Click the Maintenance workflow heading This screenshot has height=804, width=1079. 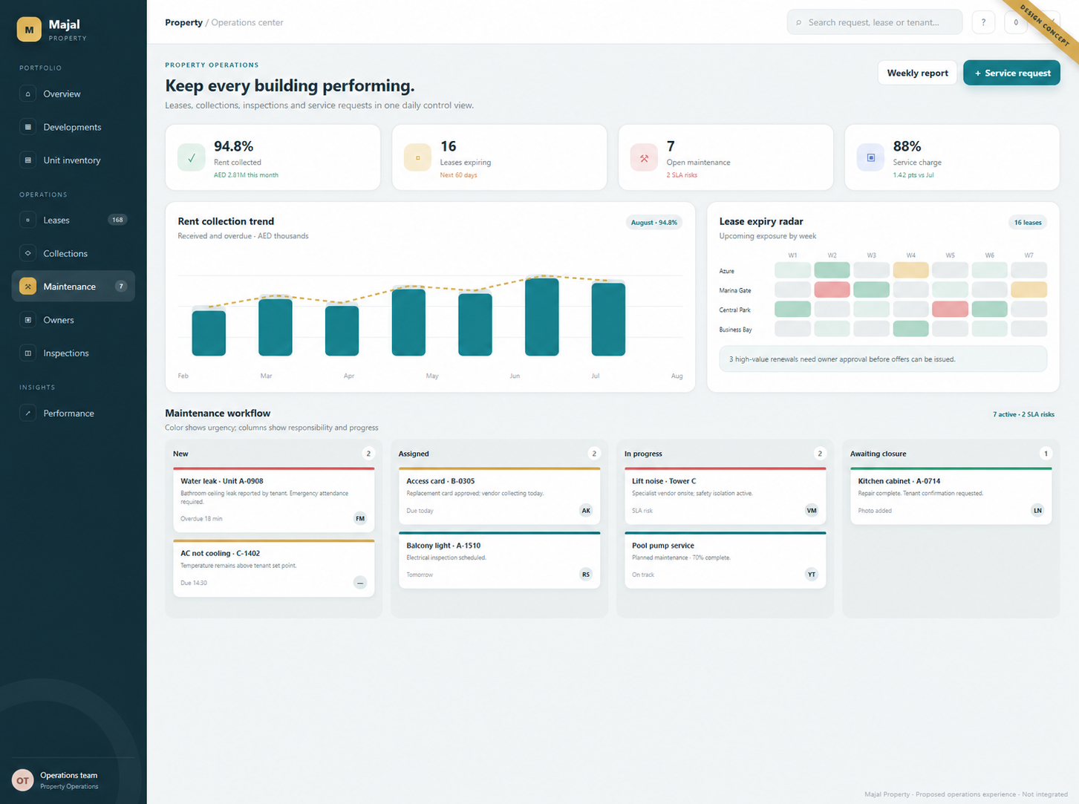click(218, 414)
